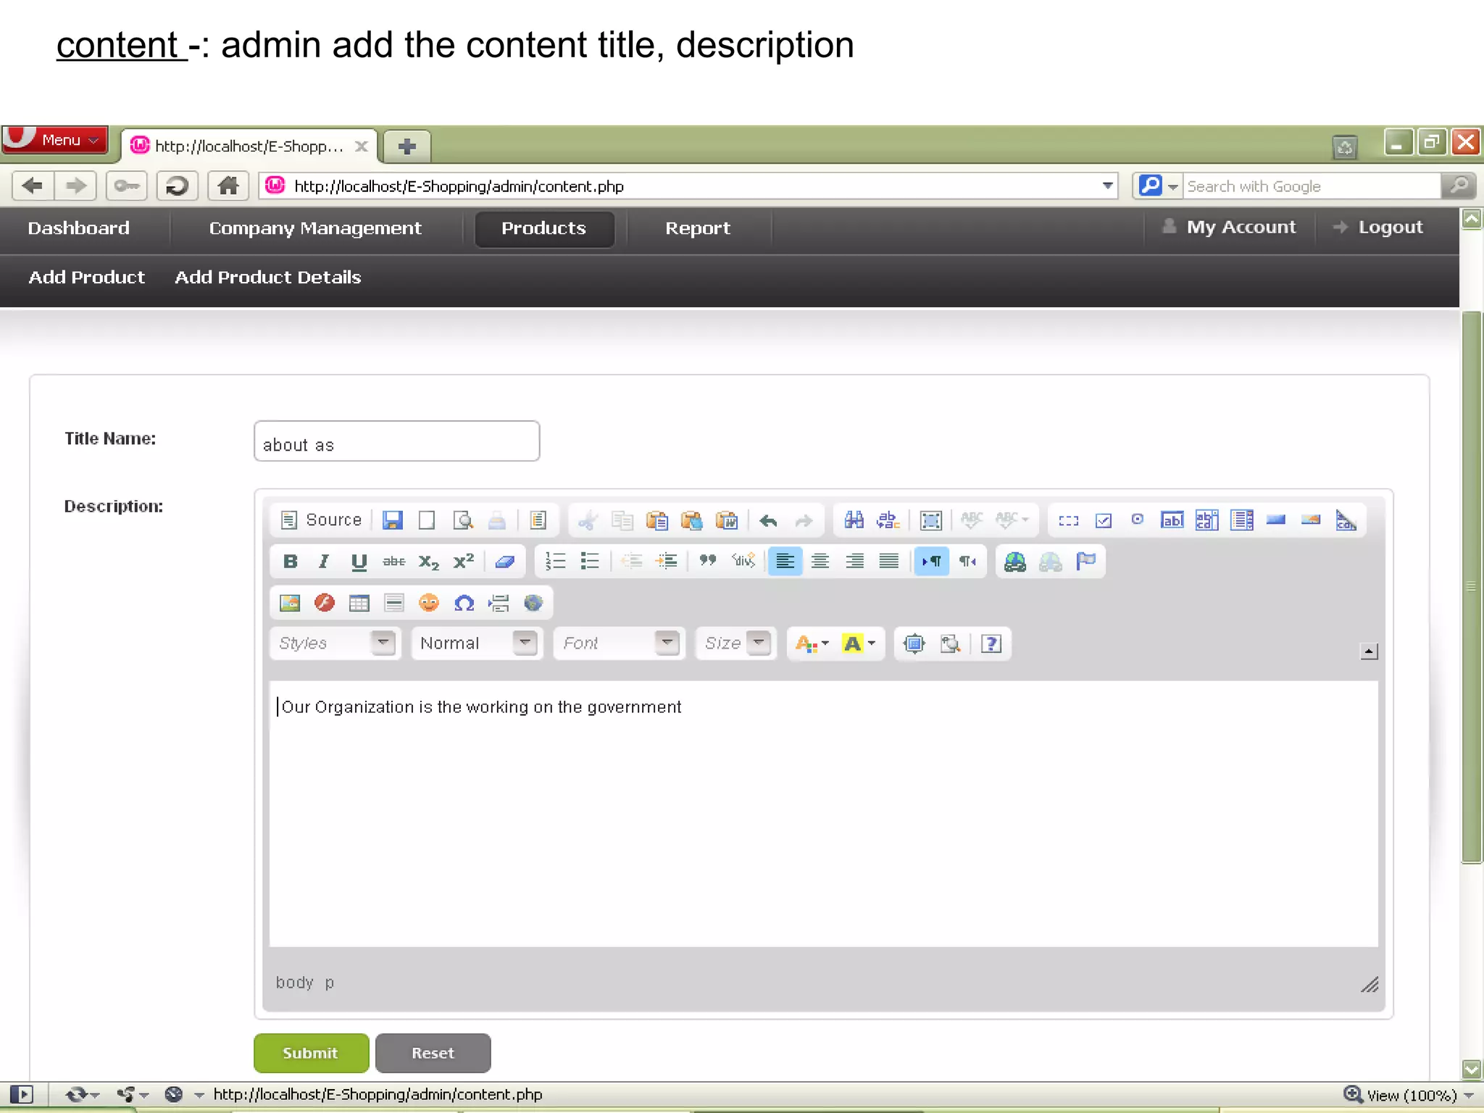Insert a table using the table icon
Viewport: 1484px width, 1113px height.
tap(359, 603)
